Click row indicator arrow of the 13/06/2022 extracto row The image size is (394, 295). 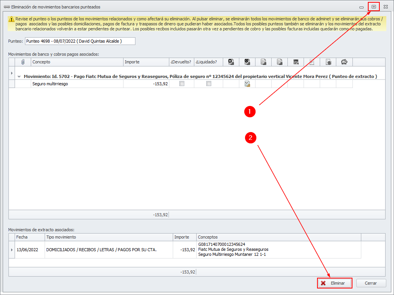12,250
